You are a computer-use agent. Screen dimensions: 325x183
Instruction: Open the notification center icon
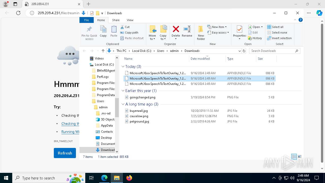317,178
